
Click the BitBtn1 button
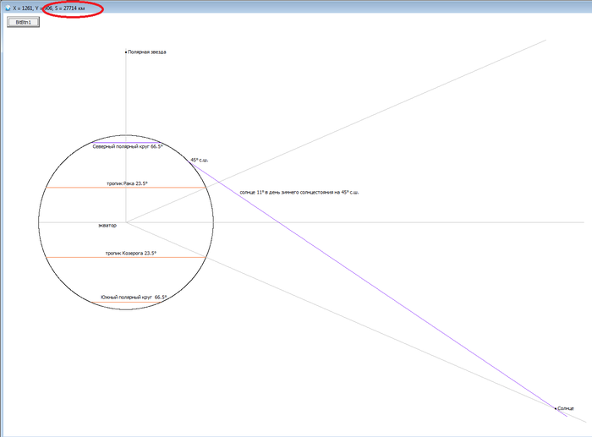[x=24, y=21]
